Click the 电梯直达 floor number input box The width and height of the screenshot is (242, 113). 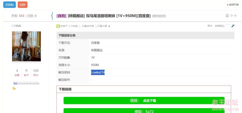pos(228,26)
